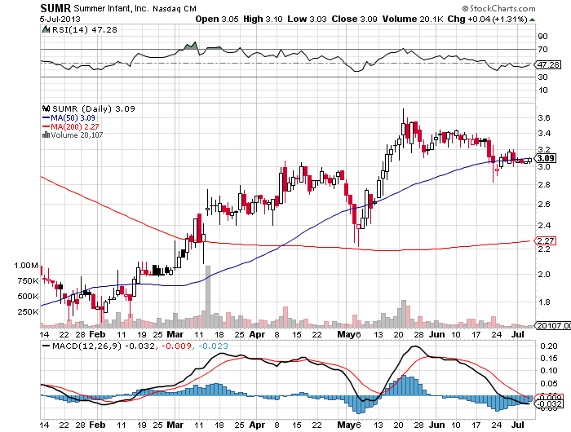Click the black MACD legend line
This screenshot has height=432, width=571.
coord(46,346)
